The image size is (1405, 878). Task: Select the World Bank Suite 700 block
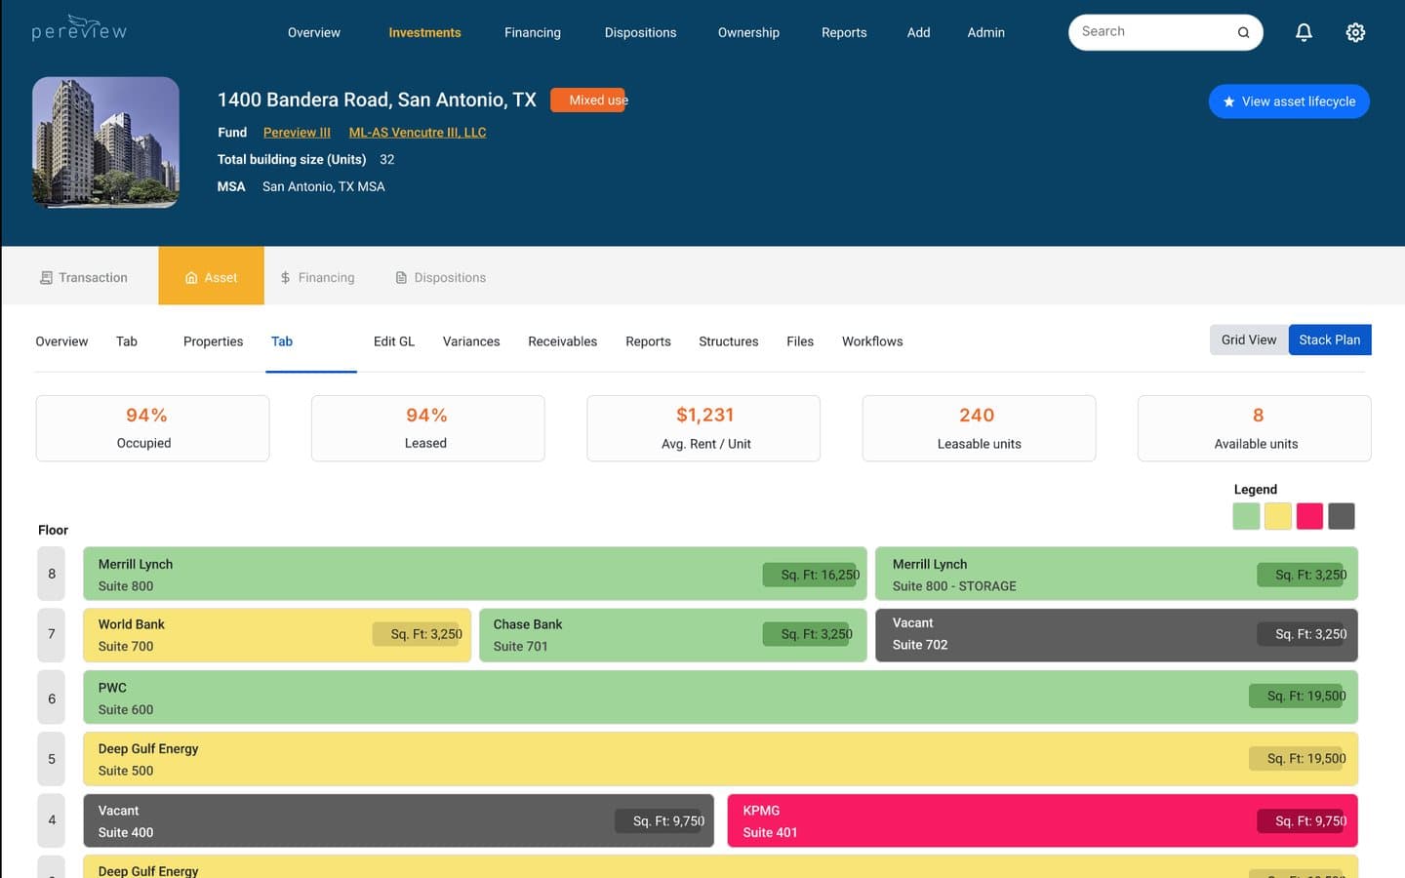point(277,635)
